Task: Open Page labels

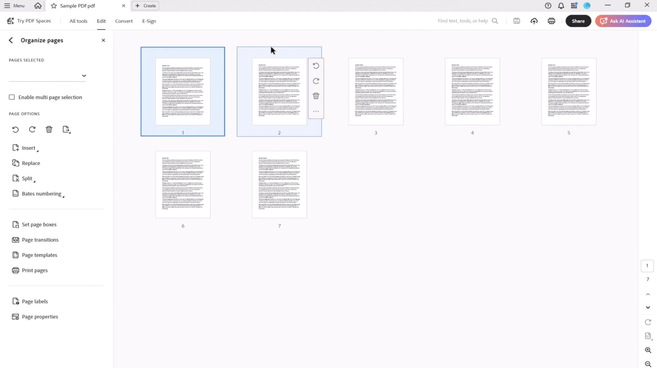Action: (x=30, y=301)
